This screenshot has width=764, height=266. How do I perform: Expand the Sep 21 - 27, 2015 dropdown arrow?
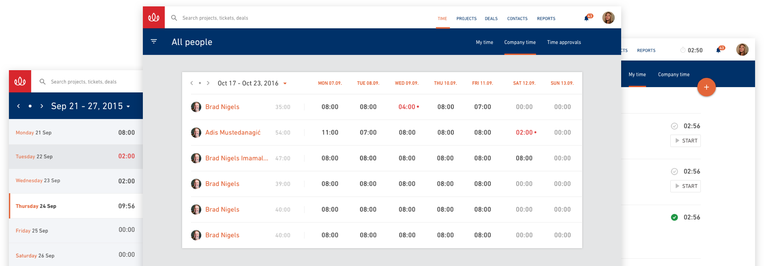[128, 107]
